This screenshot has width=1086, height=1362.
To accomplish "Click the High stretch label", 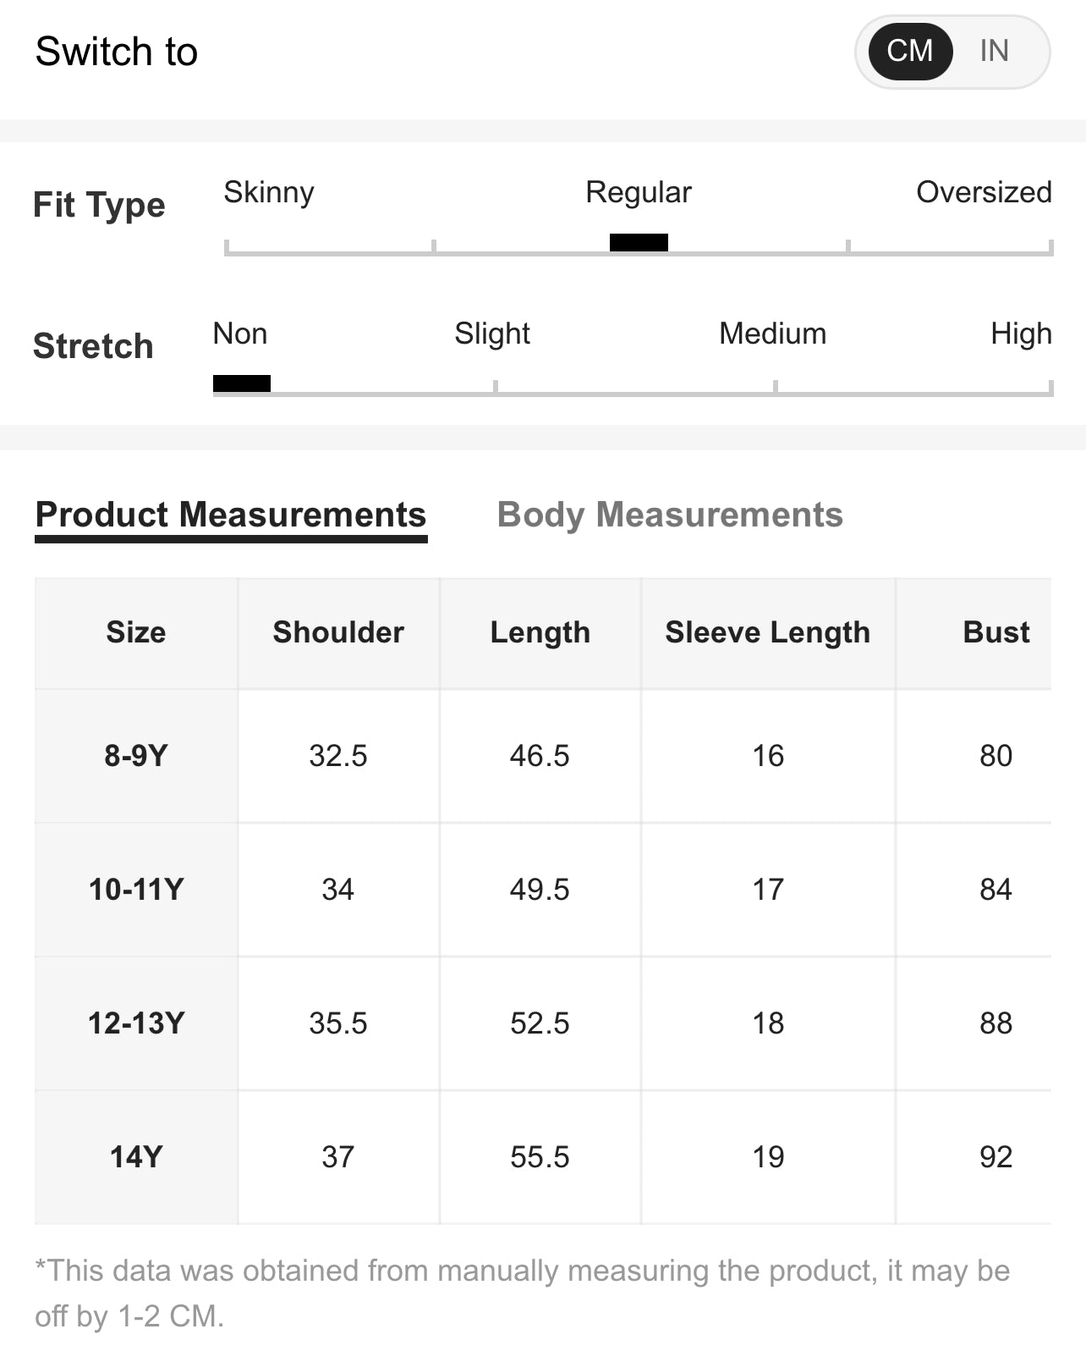I will (1021, 334).
